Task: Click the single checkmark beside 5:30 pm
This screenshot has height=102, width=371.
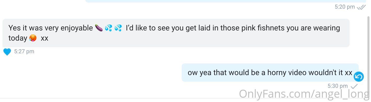Action: (354, 87)
